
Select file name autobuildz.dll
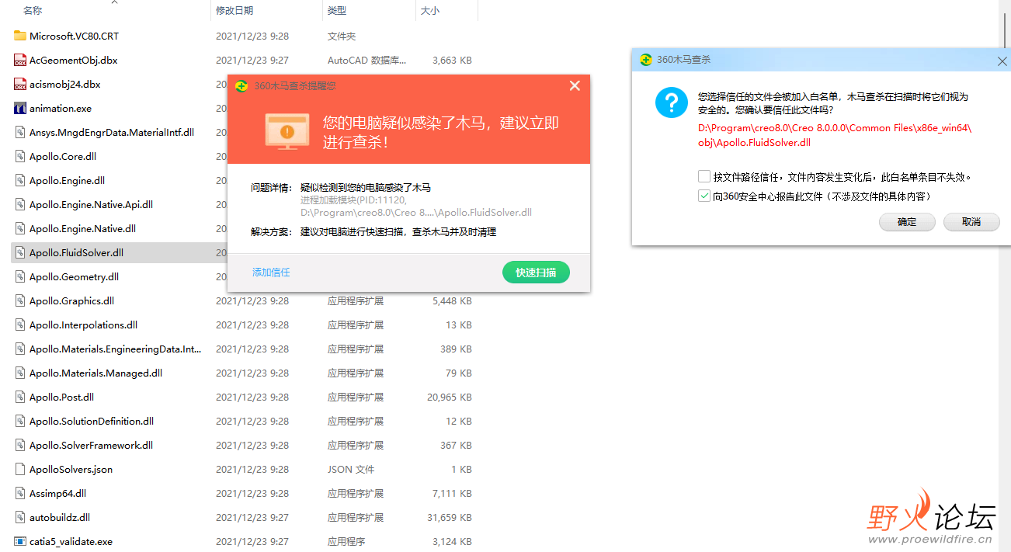tap(60, 517)
